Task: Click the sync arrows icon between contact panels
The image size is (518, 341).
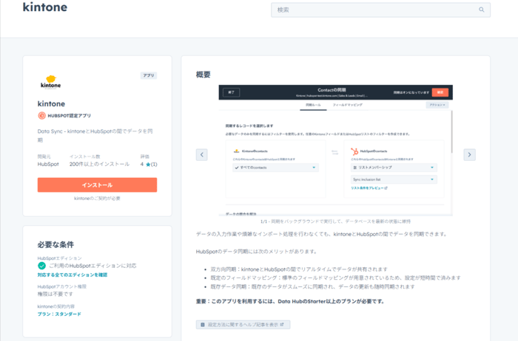Action: pyautogui.click(x=334, y=152)
